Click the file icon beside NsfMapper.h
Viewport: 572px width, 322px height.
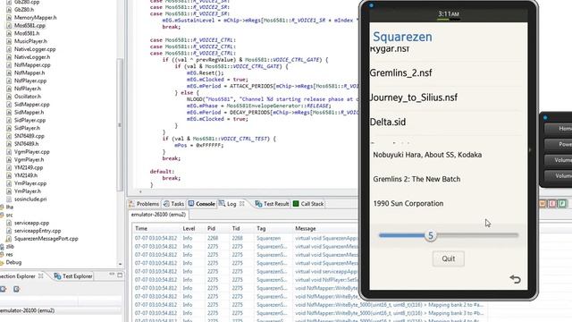click(9, 73)
